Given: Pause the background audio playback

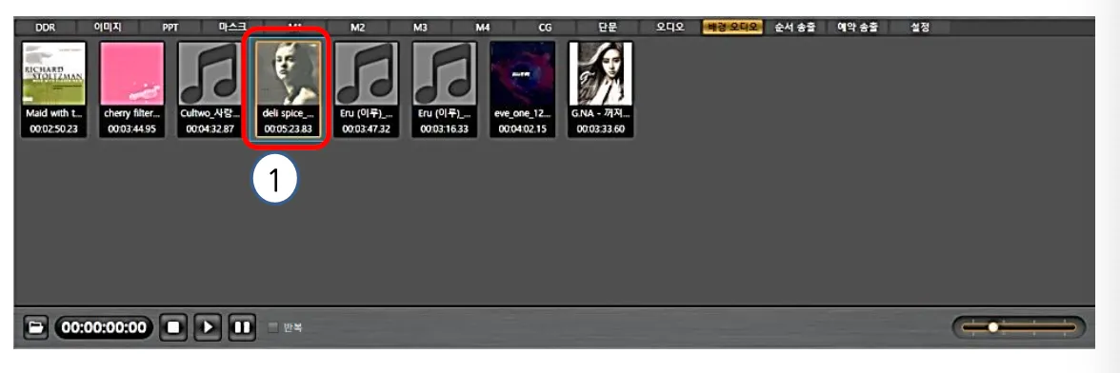Looking at the screenshot, I should click(x=242, y=328).
